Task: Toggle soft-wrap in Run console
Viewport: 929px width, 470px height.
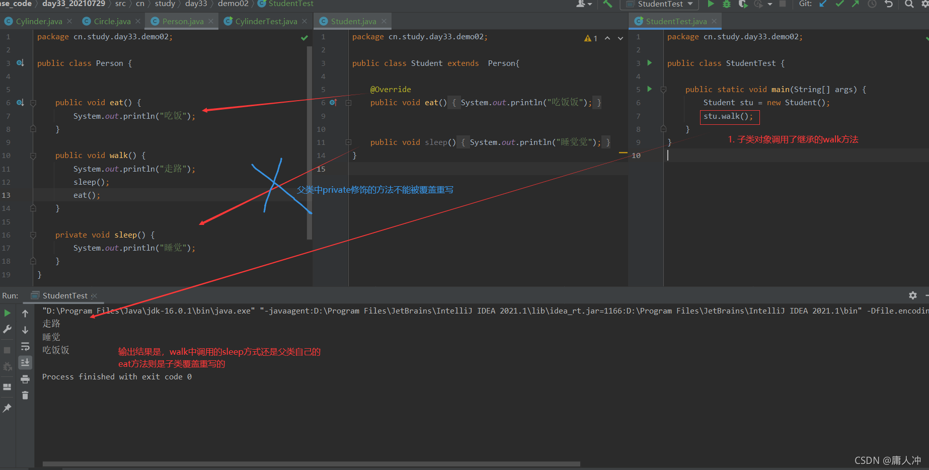Action: pyautogui.click(x=25, y=347)
